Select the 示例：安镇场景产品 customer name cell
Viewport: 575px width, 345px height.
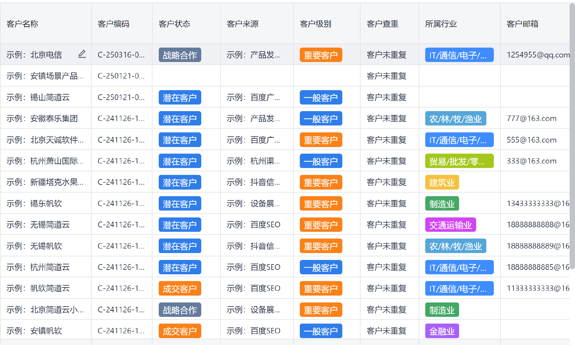[45, 76]
